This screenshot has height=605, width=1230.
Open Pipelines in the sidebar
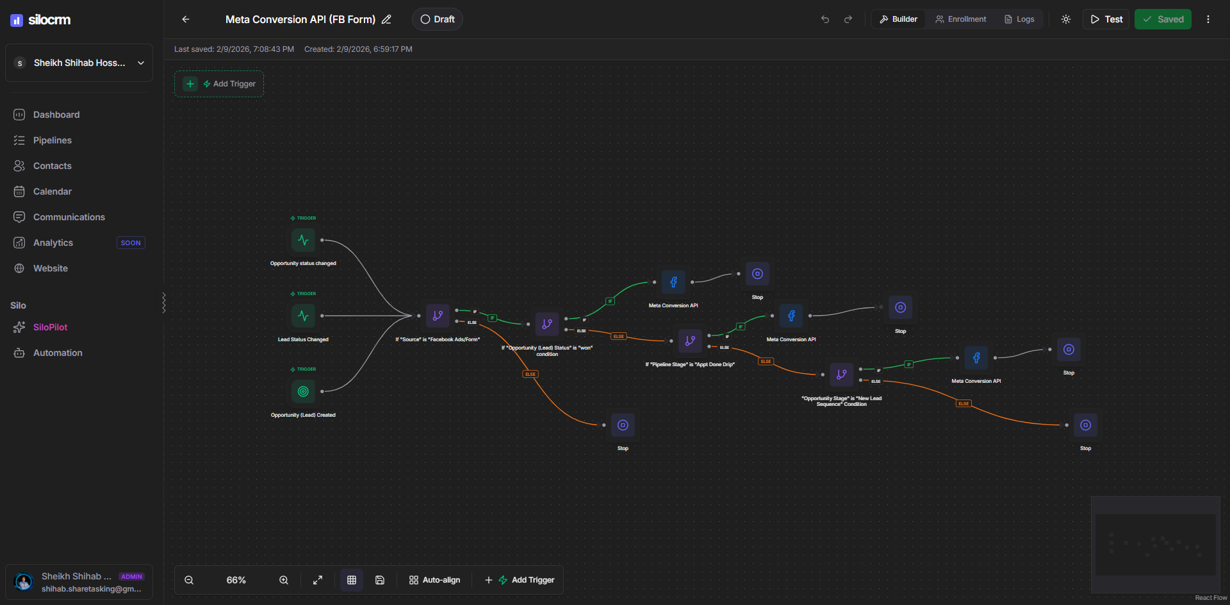click(x=53, y=140)
